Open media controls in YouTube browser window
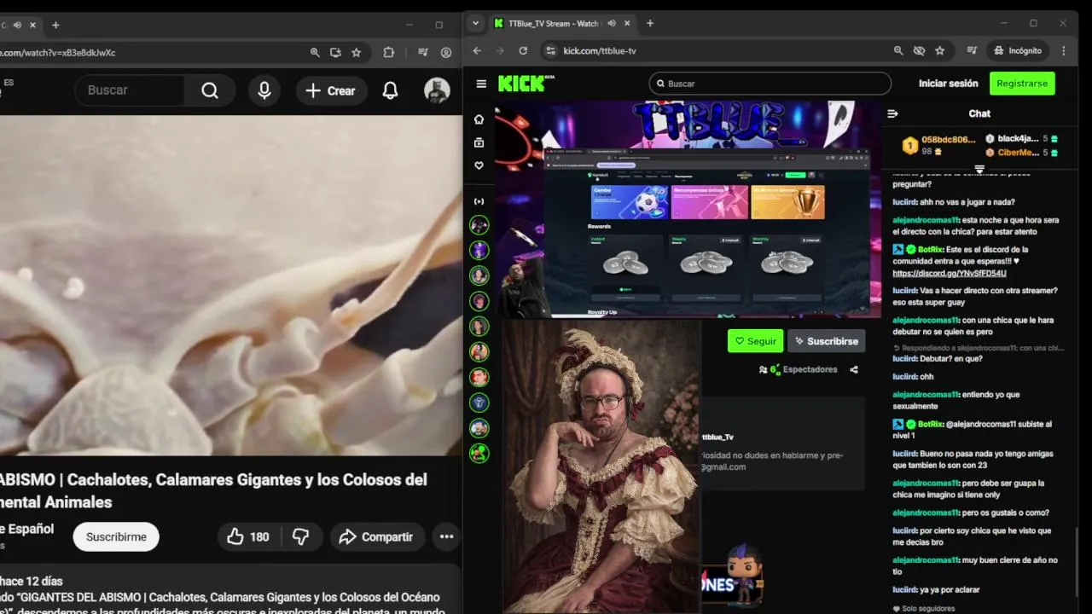1092x614 pixels. [423, 52]
